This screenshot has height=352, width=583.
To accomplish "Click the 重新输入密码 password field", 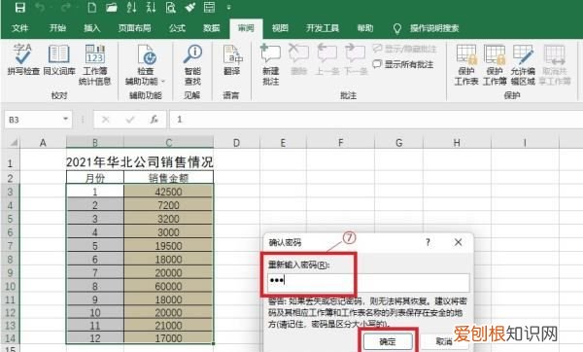I will point(368,282).
